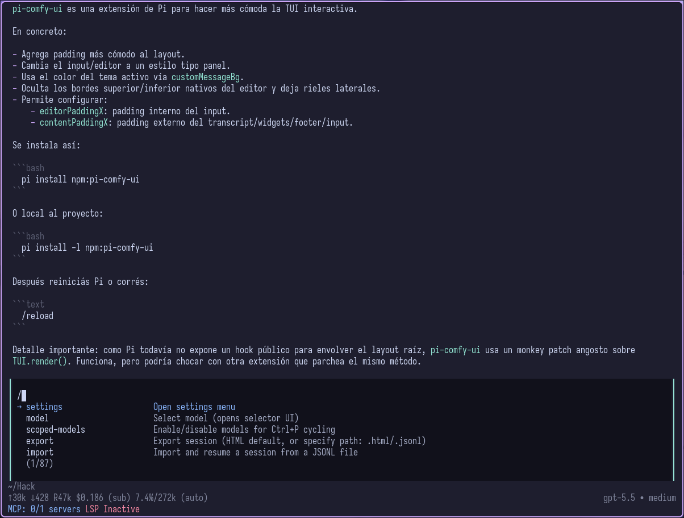
Task: Click the slash input field with cursor
Action: (x=341, y=396)
